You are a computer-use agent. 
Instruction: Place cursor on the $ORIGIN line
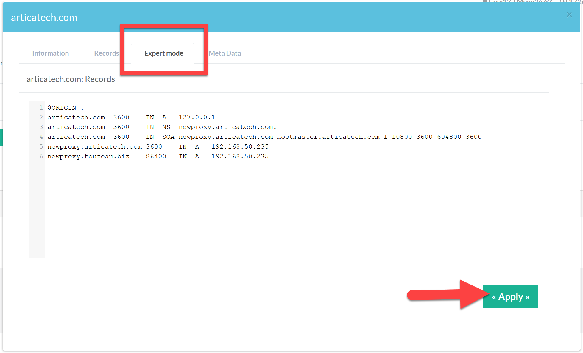[62, 107]
